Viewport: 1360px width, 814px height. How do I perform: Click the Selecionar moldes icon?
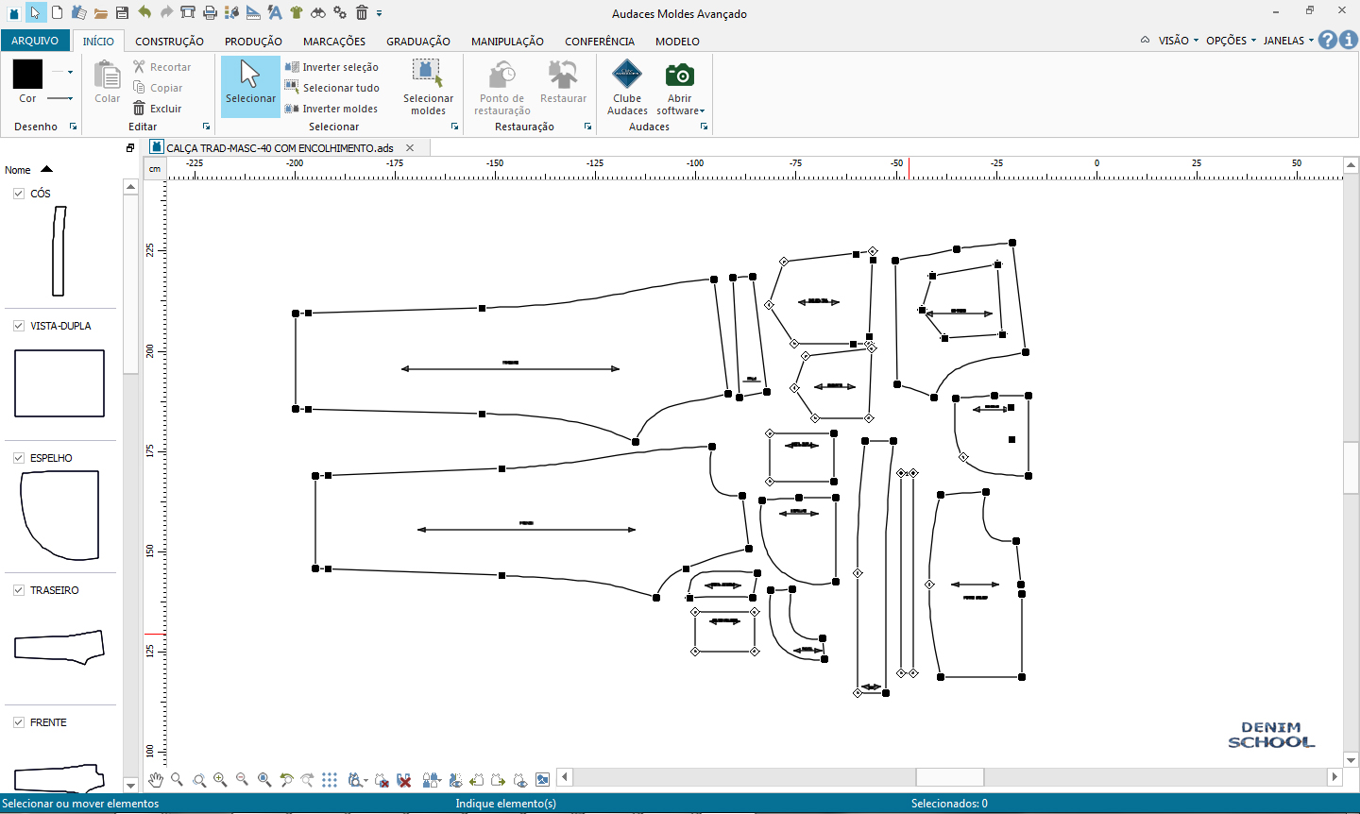point(428,87)
